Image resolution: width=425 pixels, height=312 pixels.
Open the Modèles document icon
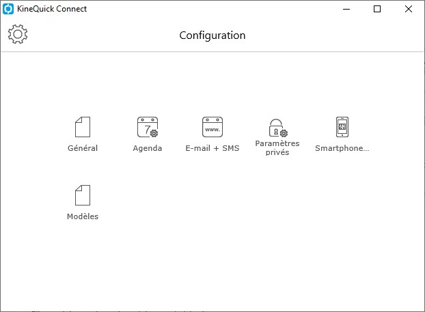pos(83,195)
